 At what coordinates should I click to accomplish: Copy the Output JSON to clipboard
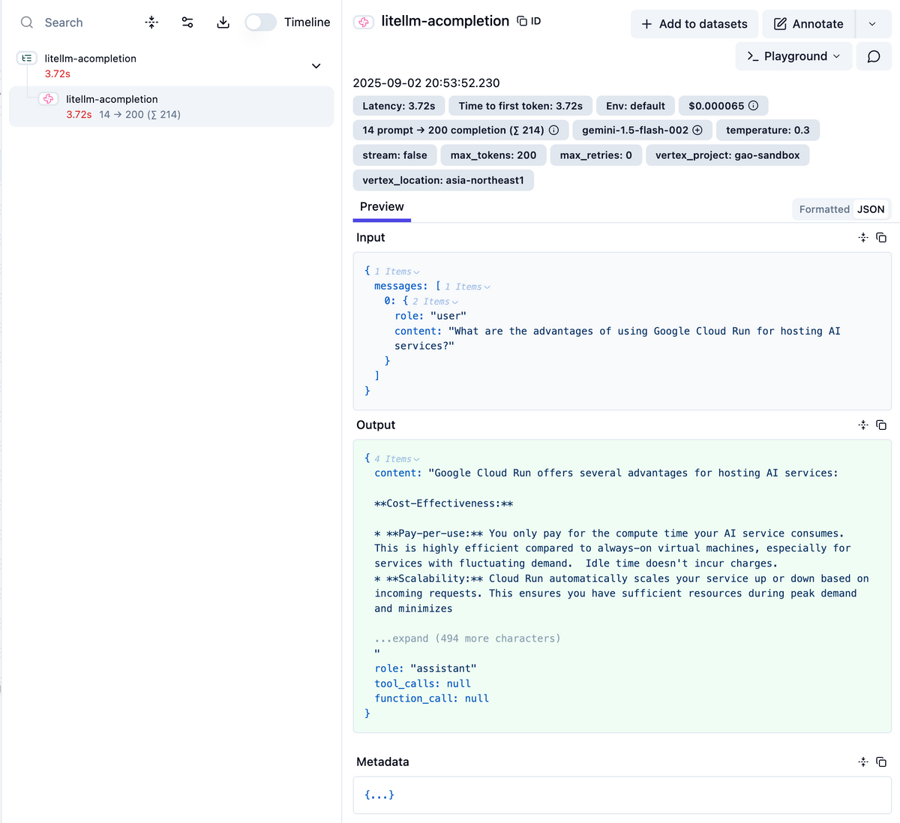(881, 425)
